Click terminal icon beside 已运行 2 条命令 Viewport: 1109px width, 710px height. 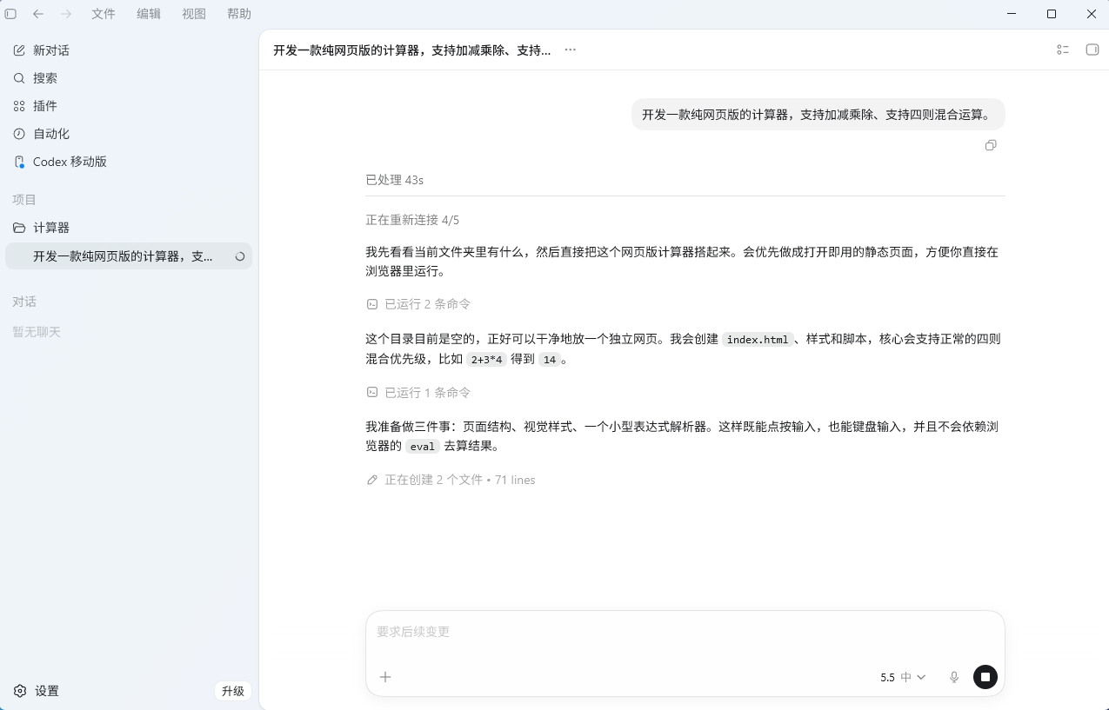(372, 304)
